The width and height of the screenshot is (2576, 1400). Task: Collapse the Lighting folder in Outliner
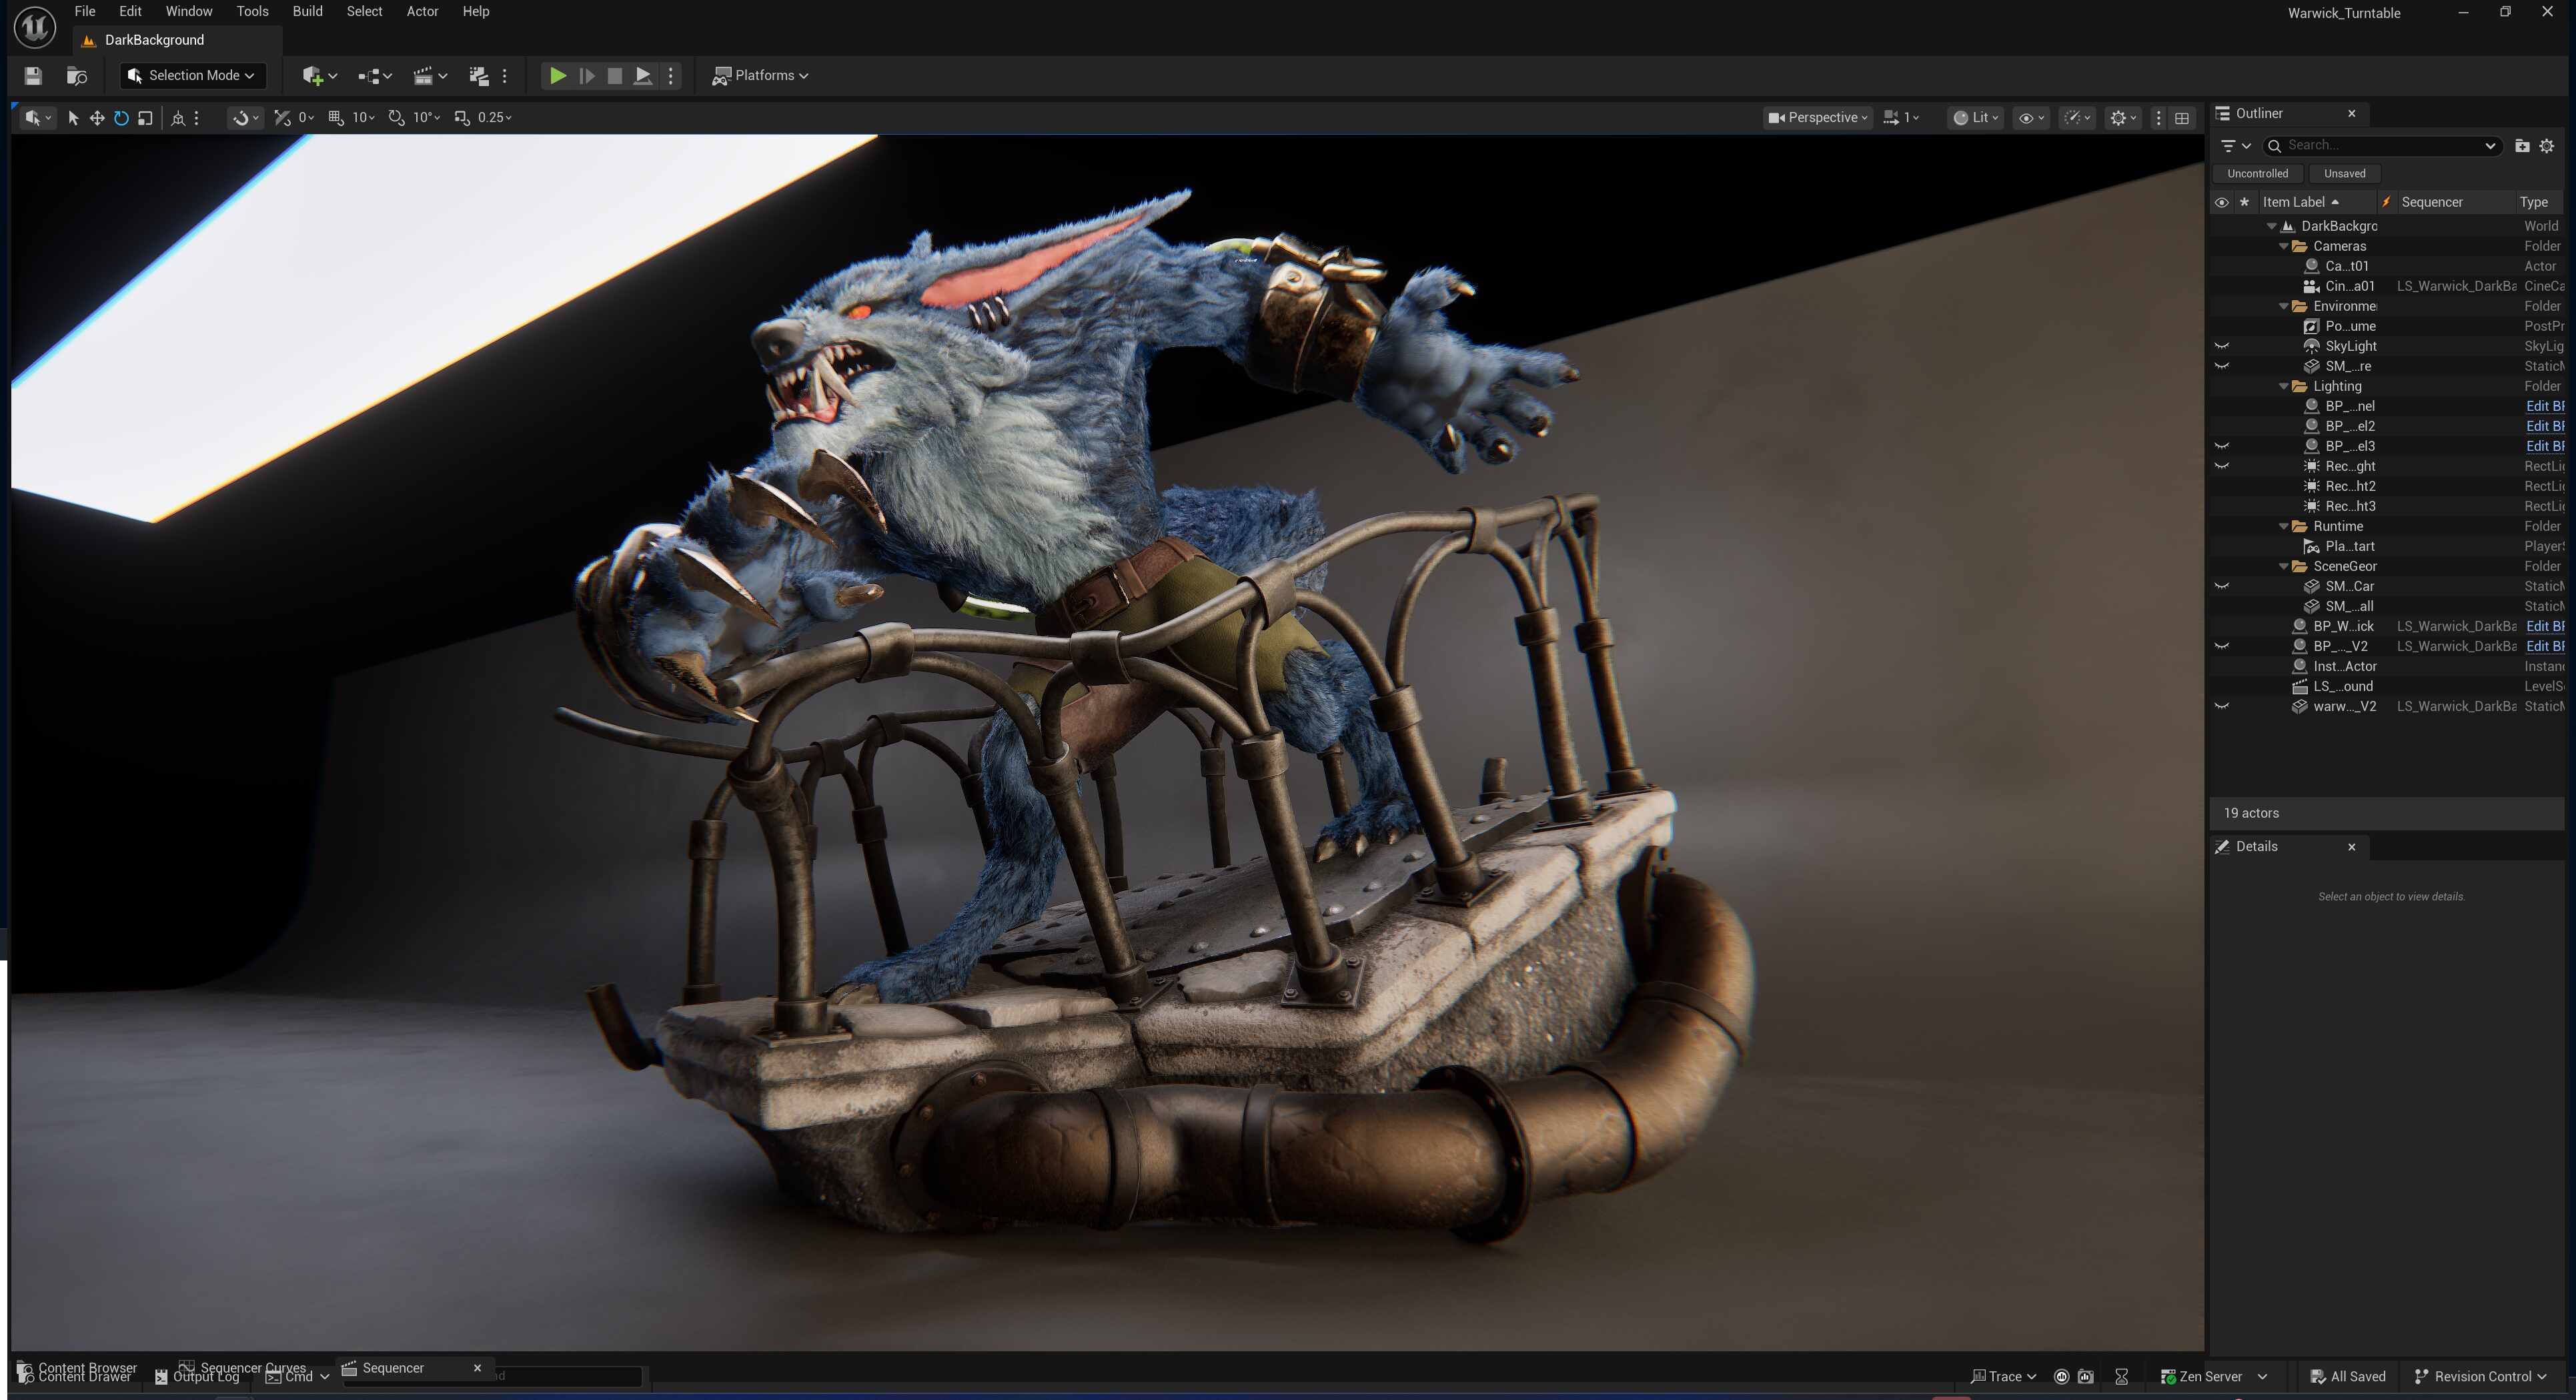coord(2284,386)
